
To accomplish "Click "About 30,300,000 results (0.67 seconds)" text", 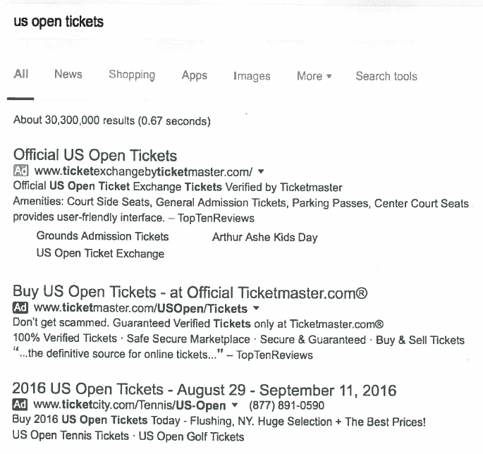I will [112, 121].
